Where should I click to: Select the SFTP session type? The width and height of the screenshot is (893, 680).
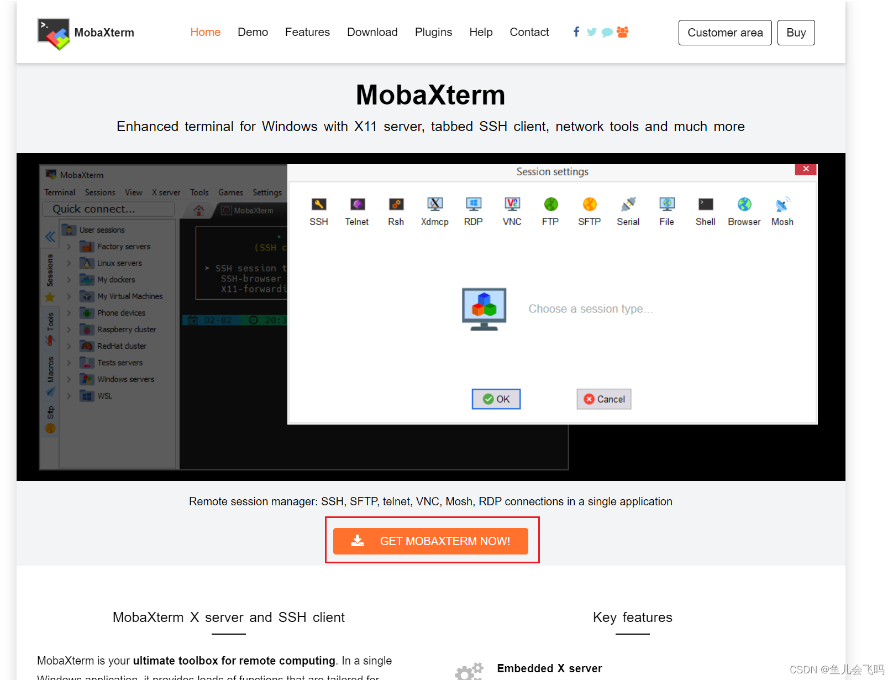click(x=589, y=211)
